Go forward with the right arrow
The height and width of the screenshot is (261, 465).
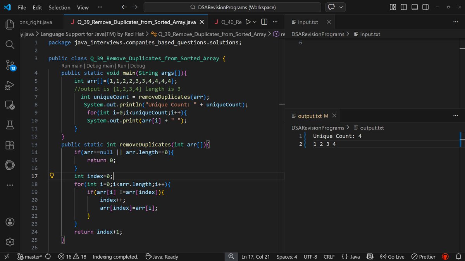point(135,7)
